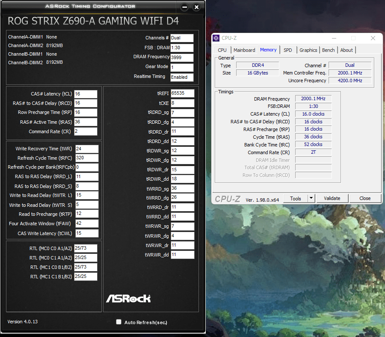The height and width of the screenshot is (337, 385).
Task: Click the Refresh Cycle Time (tRFC) field
Action: 87,158
